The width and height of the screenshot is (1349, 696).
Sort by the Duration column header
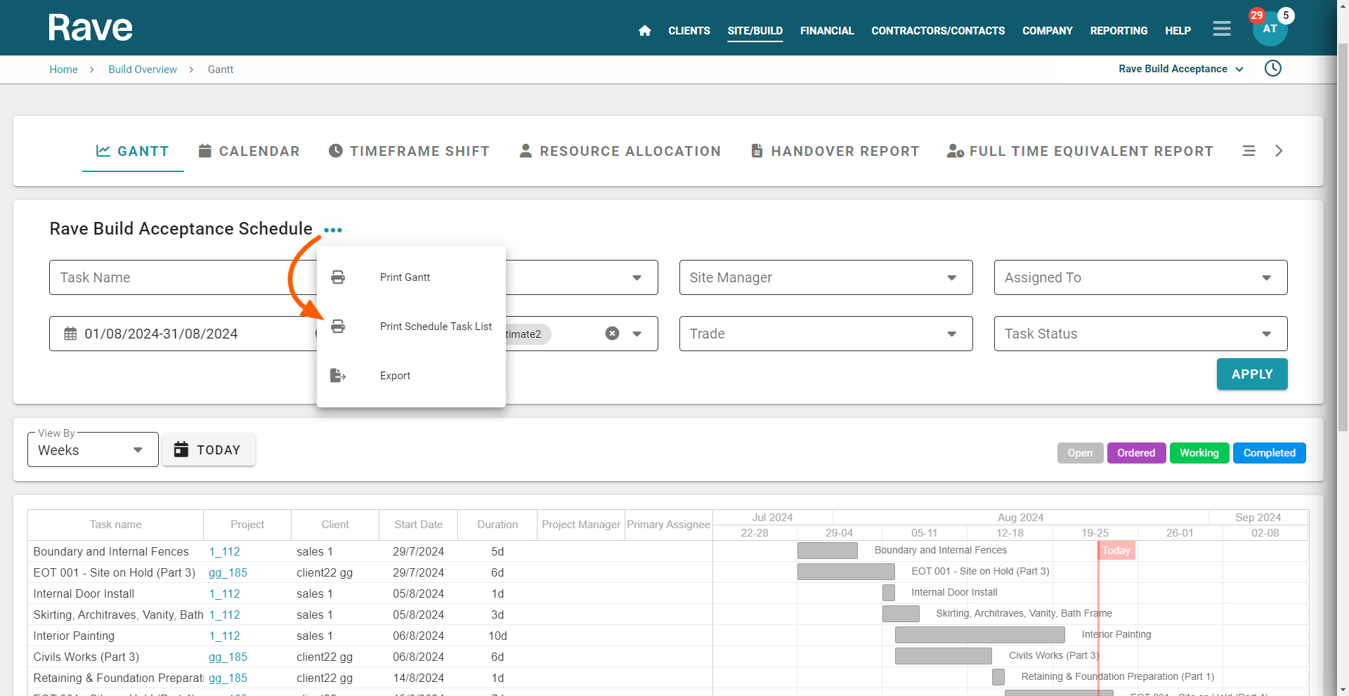click(x=497, y=525)
